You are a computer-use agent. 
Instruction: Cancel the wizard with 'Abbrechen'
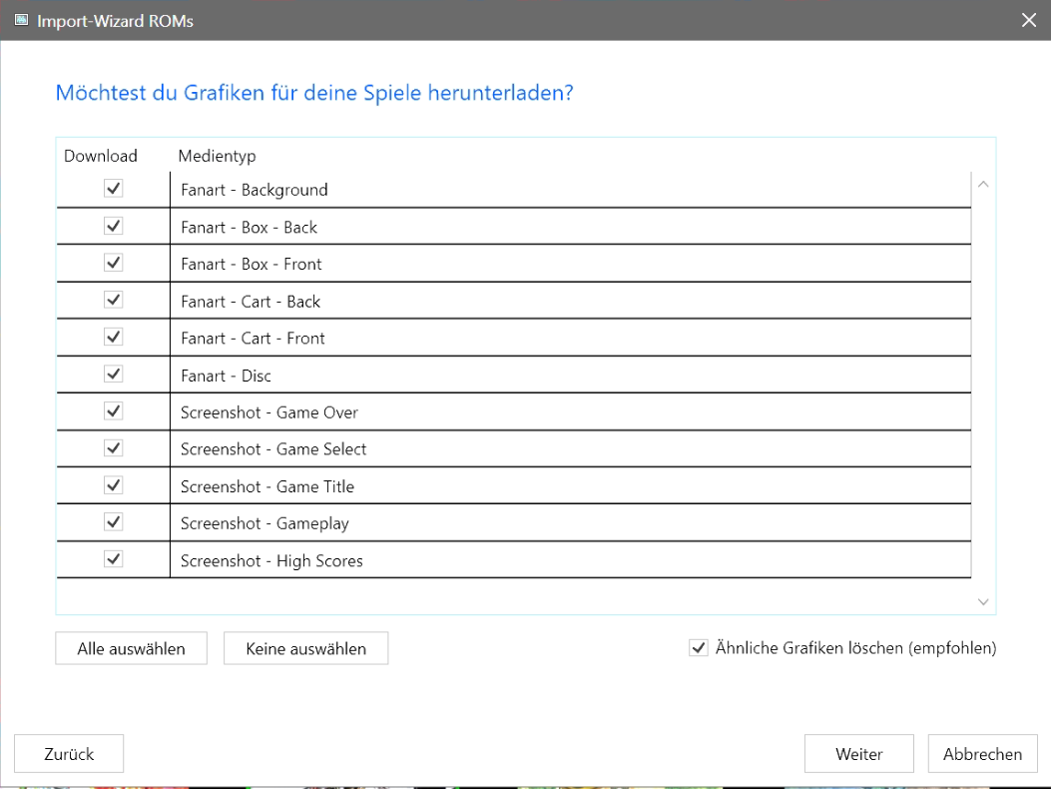(x=982, y=754)
